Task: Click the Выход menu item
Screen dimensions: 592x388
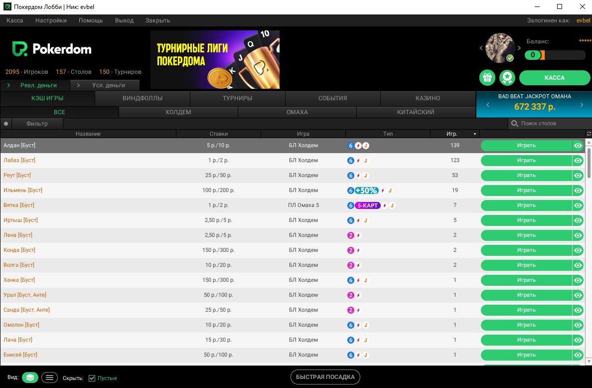Action: point(124,20)
